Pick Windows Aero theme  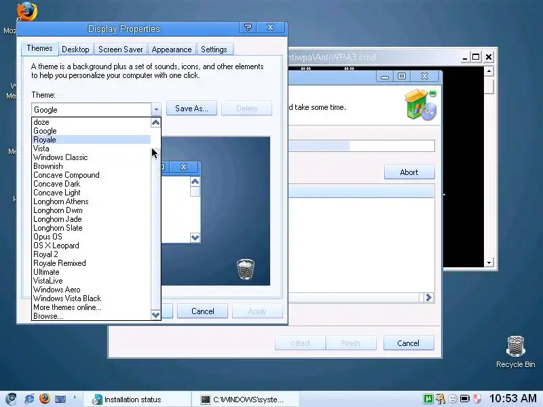(x=92, y=290)
